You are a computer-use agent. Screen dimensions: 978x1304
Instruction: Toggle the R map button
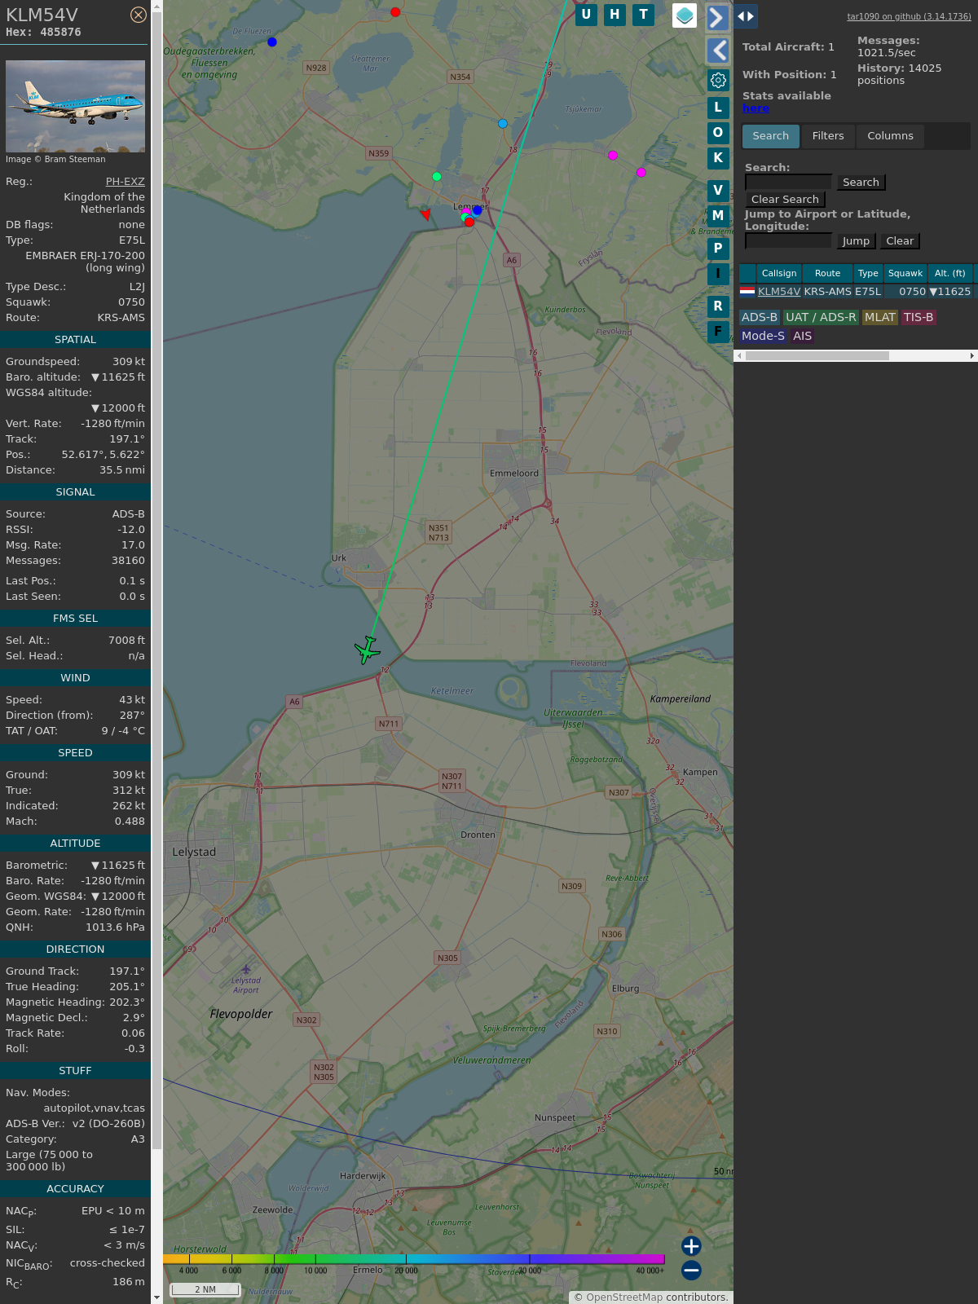point(718,306)
